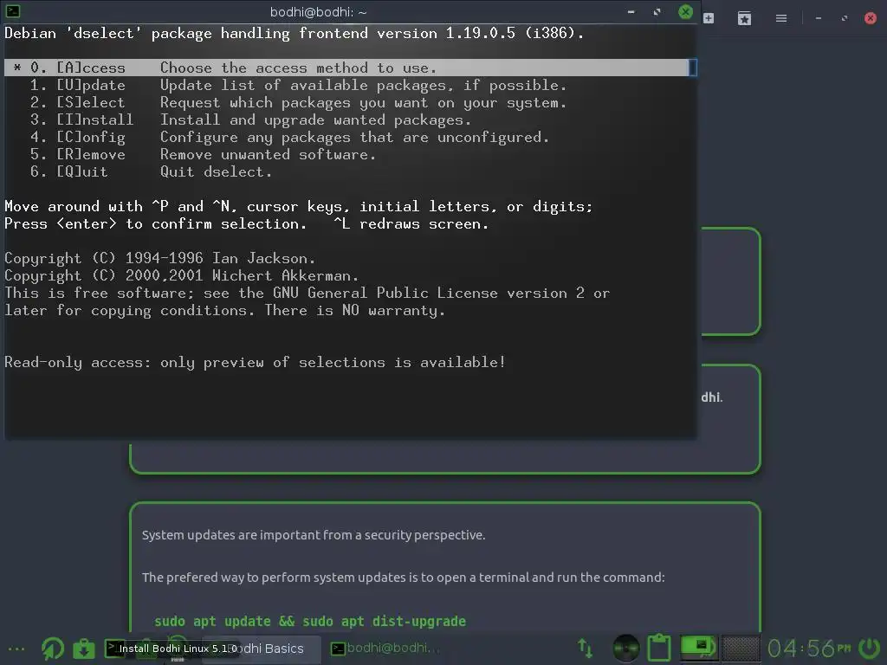Click the 'Press <enter> to confirm selection' line
The width and height of the screenshot is (887, 665).
(x=246, y=224)
